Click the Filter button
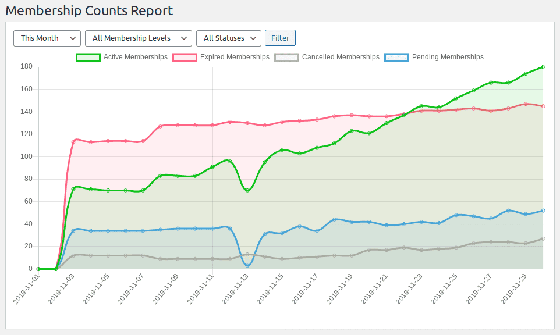Image resolution: width=560 pixels, height=335 pixels. tap(280, 38)
